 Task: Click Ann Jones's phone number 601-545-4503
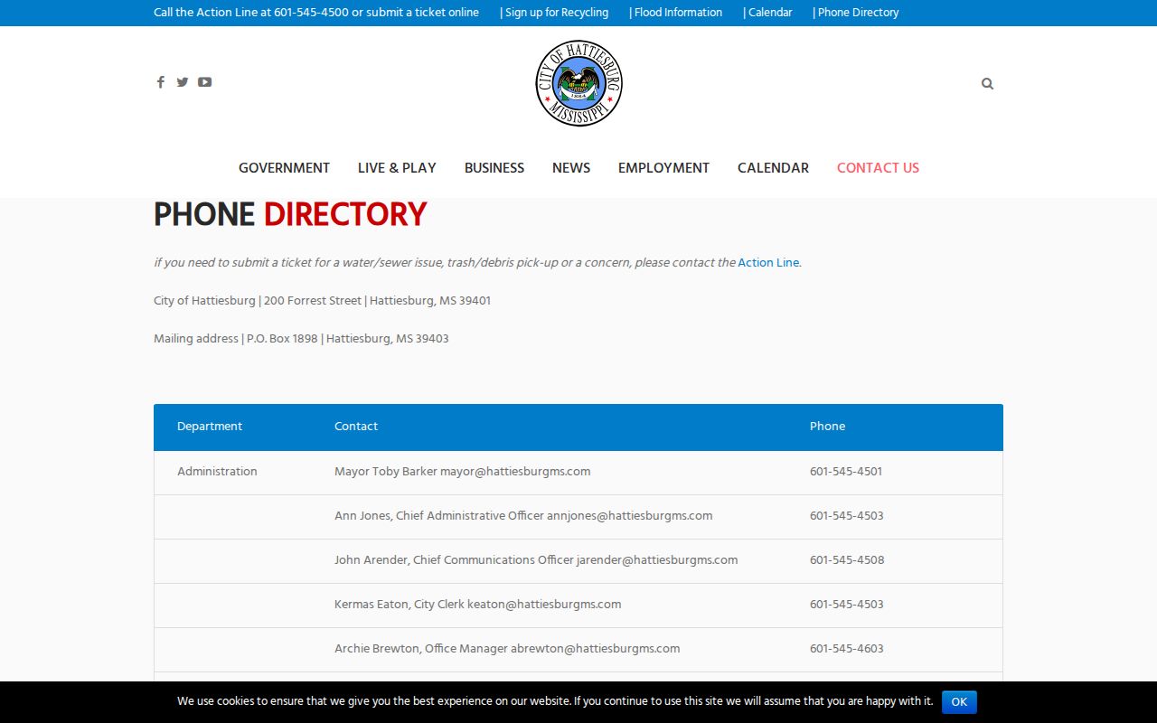847,516
